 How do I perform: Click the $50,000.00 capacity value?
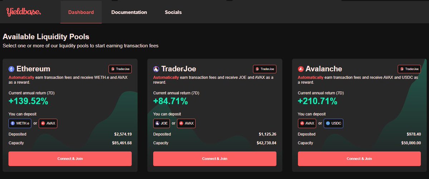point(411,143)
